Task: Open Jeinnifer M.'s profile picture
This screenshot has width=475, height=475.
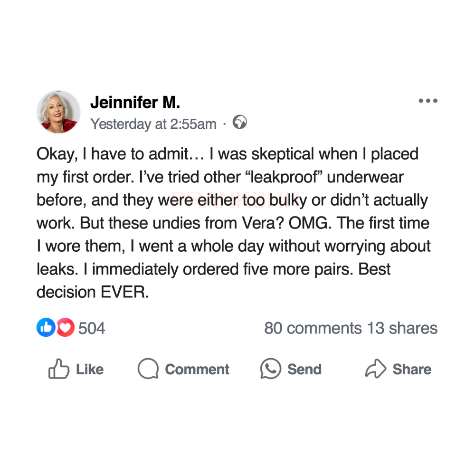Action: click(58, 112)
